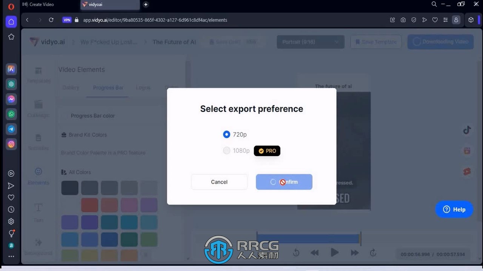Open Opera home start page icon
483x271 pixels.
click(11, 21)
